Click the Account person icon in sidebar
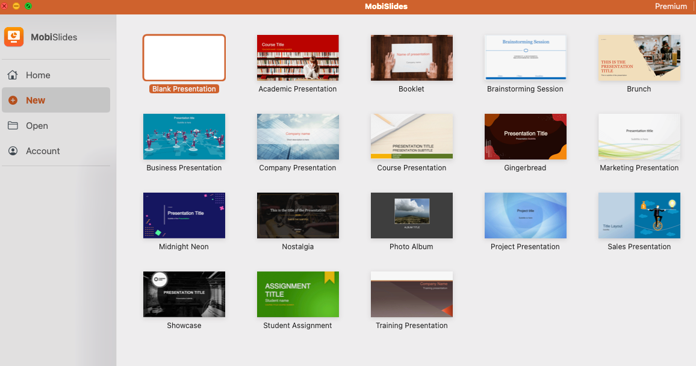The width and height of the screenshot is (696, 366). click(13, 151)
